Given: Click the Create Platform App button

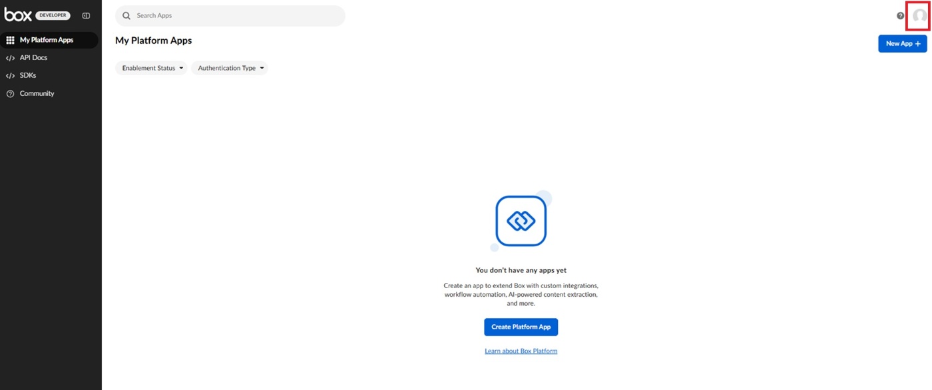Looking at the screenshot, I should point(521,327).
